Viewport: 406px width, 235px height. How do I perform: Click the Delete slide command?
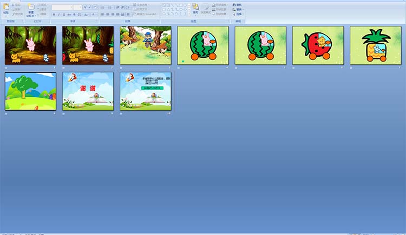[x=42, y=14]
